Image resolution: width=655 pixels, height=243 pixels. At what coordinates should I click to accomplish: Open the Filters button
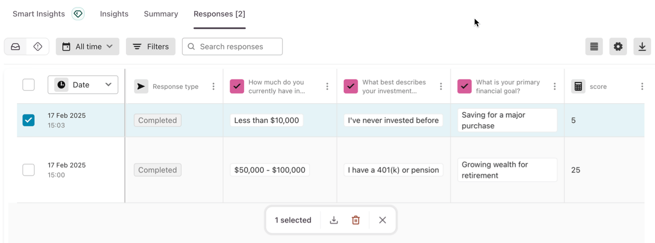(151, 47)
